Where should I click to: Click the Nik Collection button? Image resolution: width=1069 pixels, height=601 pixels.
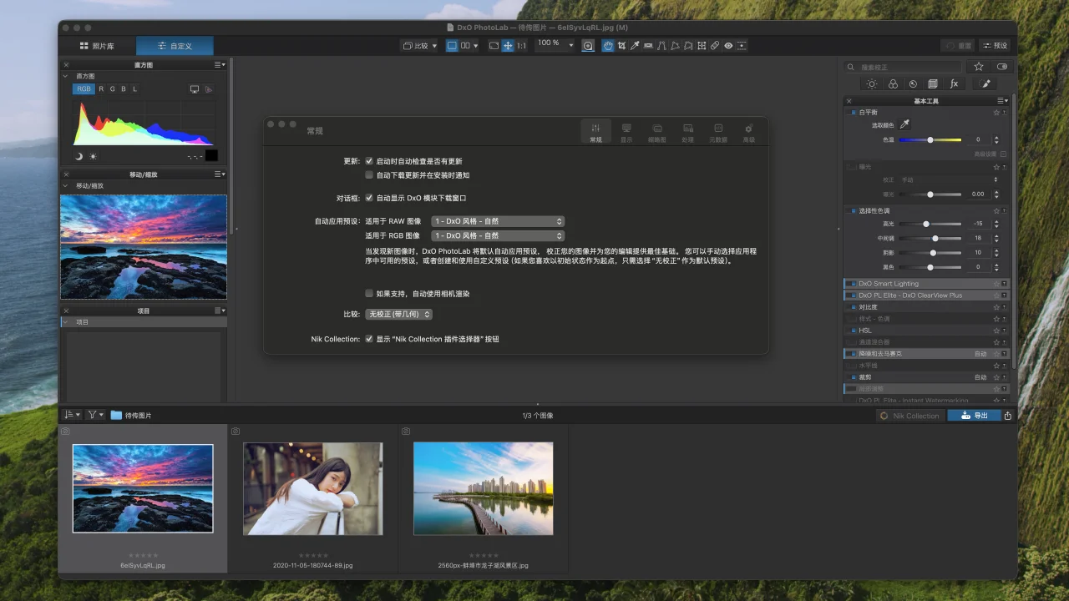pyautogui.click(x=910, y=416)
